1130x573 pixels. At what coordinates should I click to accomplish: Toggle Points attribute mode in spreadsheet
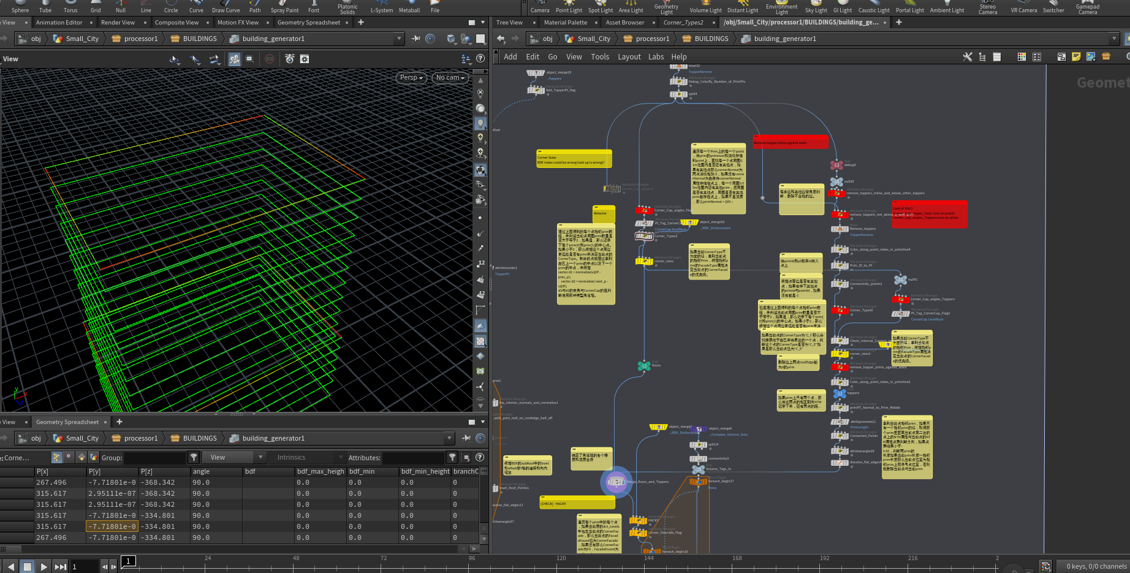tap(57, 457)
